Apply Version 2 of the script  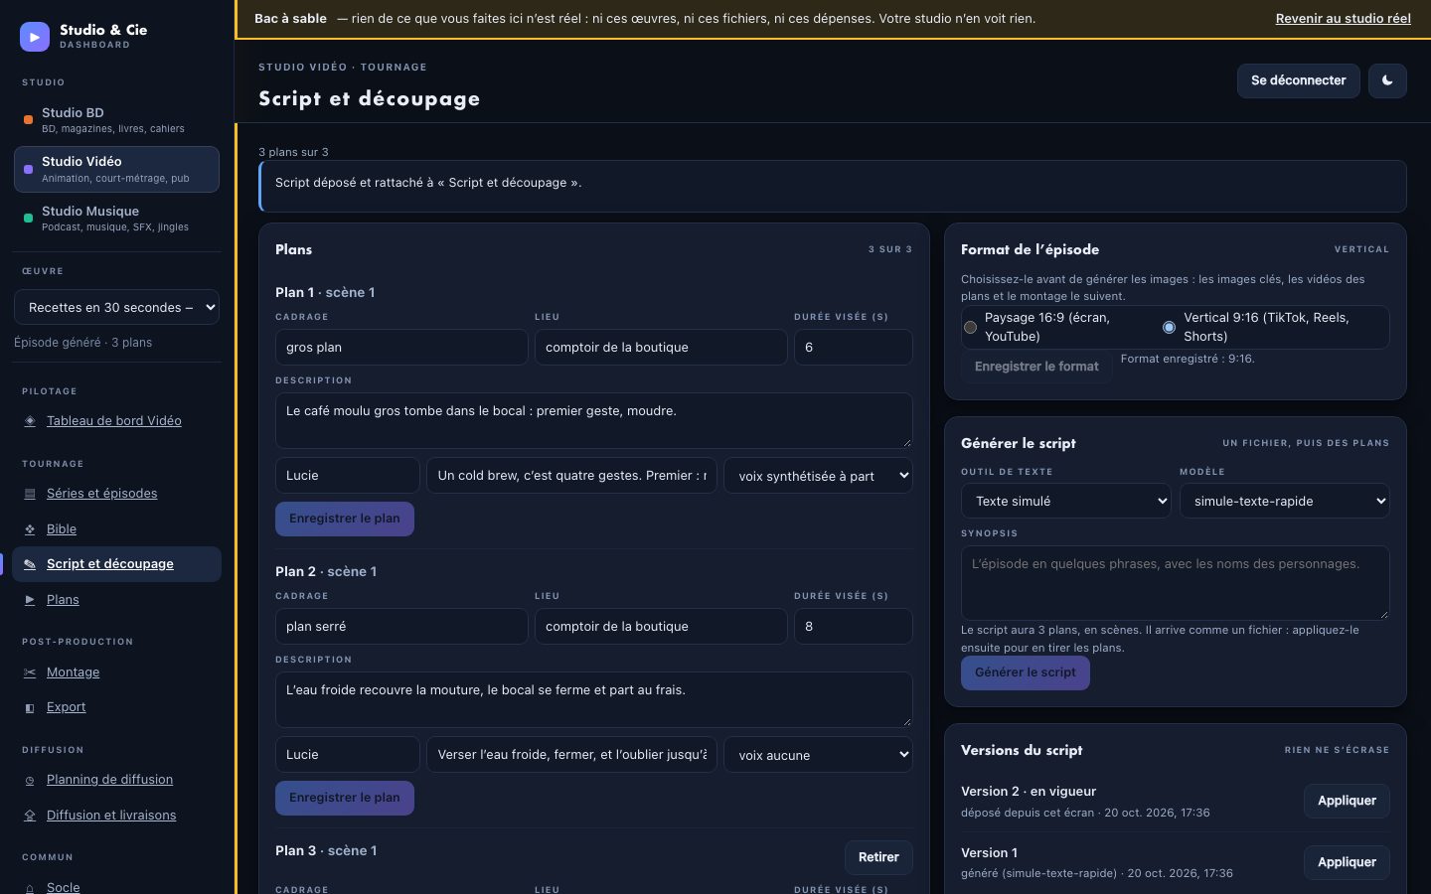click(x=1347, y=801)
